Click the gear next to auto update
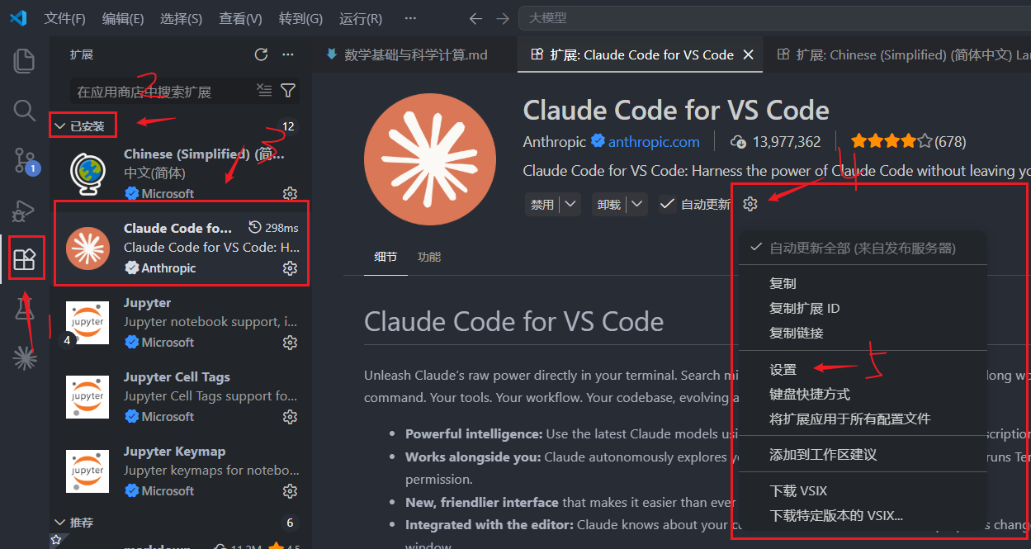This screenshot has height=549, width=1031. [750, 204]
